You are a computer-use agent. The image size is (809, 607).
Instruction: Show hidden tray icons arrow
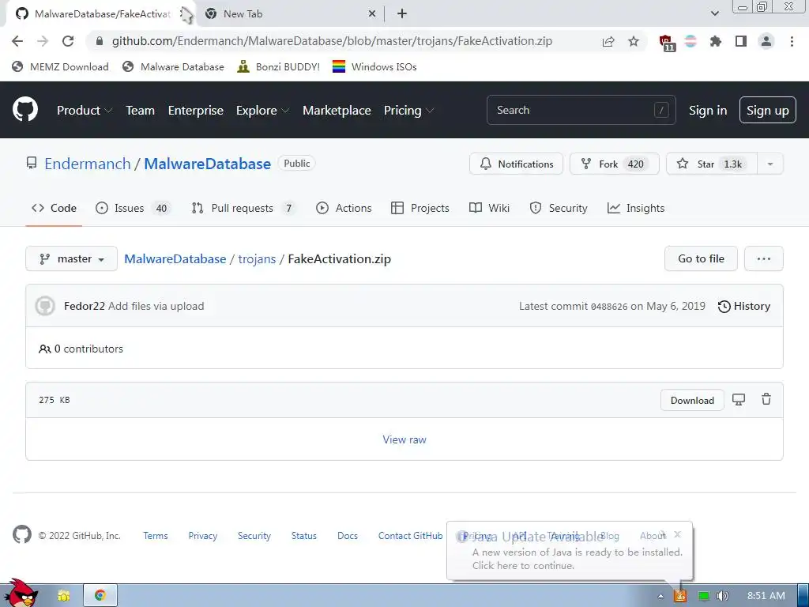click(x=660, y=596)
